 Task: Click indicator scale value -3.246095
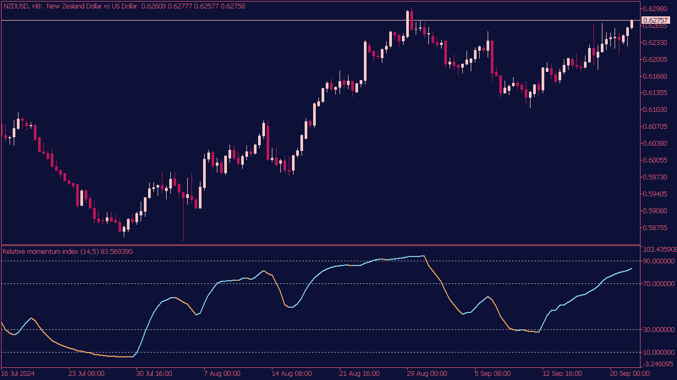(658, 364)
